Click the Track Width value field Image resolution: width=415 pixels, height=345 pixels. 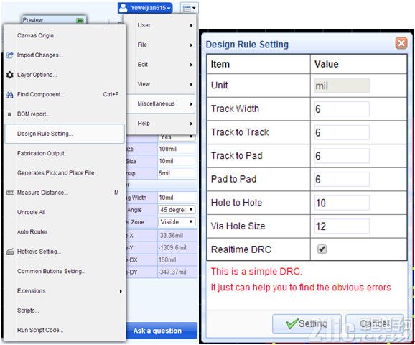click(x=342, y=109)
